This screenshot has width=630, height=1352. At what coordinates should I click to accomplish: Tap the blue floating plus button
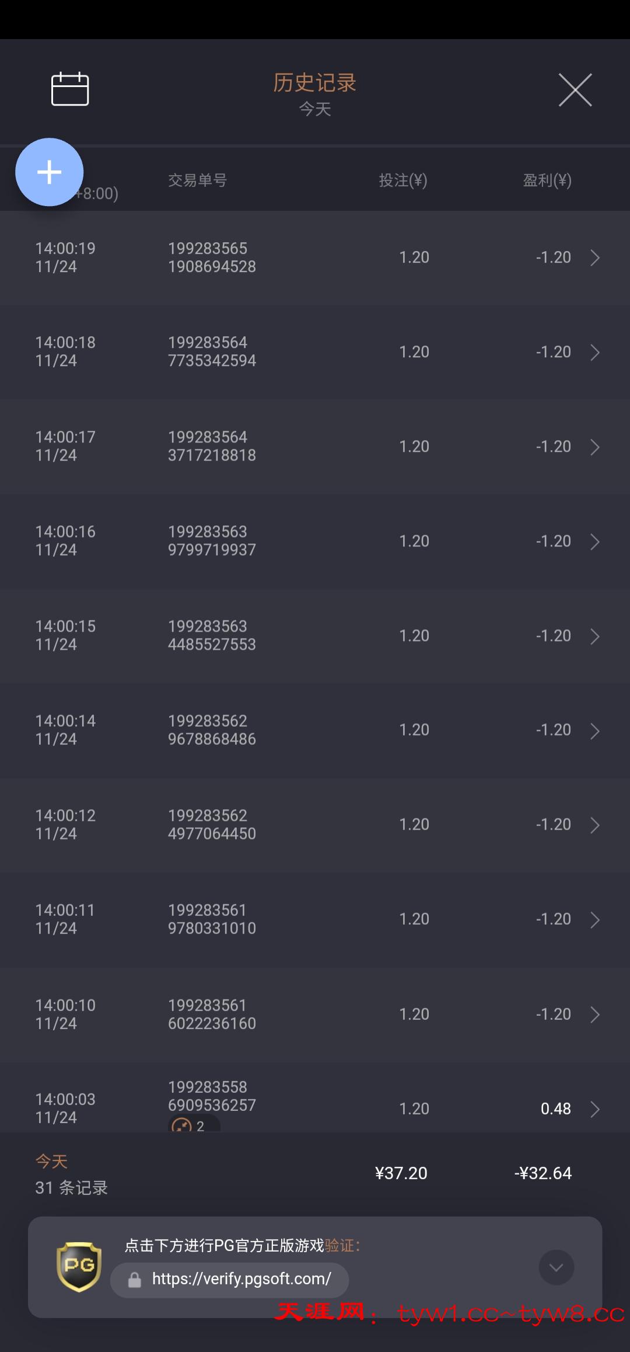[50, 172]
